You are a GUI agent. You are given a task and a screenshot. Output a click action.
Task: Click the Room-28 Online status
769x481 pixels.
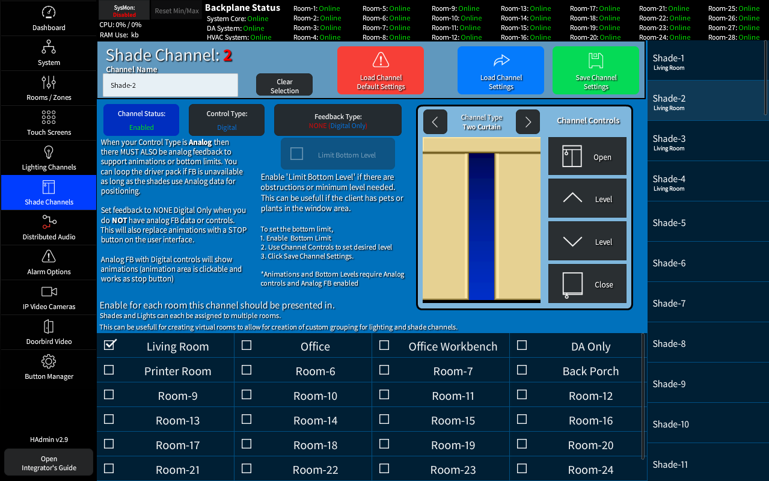[734, 37]
